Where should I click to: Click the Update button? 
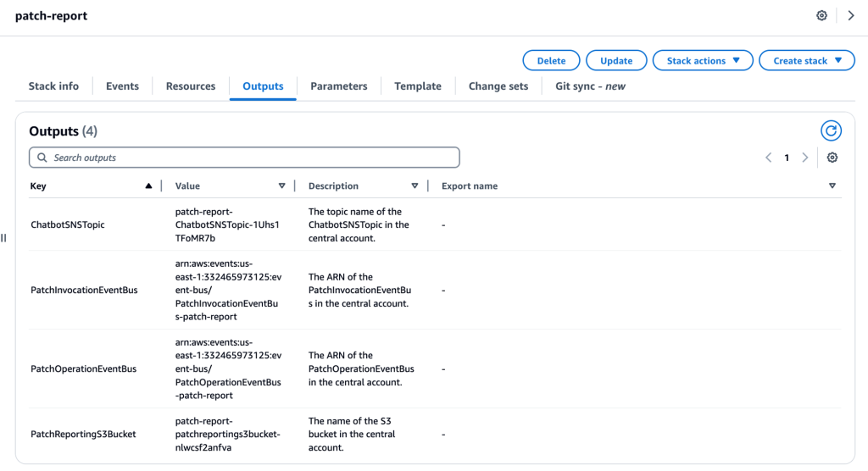(616, 60)
